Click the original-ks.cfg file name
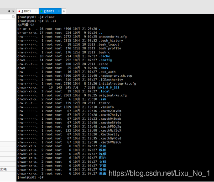 (x=113, y=95)
